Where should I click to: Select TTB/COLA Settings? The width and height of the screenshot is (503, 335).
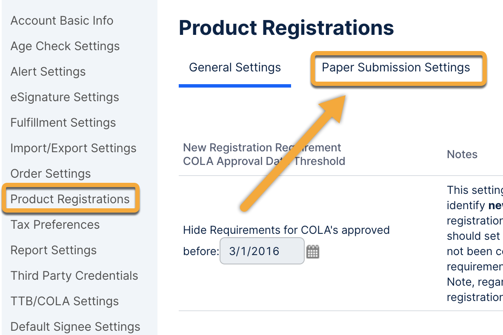click(x=65, y=301)
